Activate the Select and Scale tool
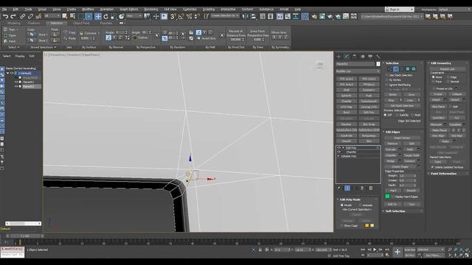472x265 pixels. (113, 16)
